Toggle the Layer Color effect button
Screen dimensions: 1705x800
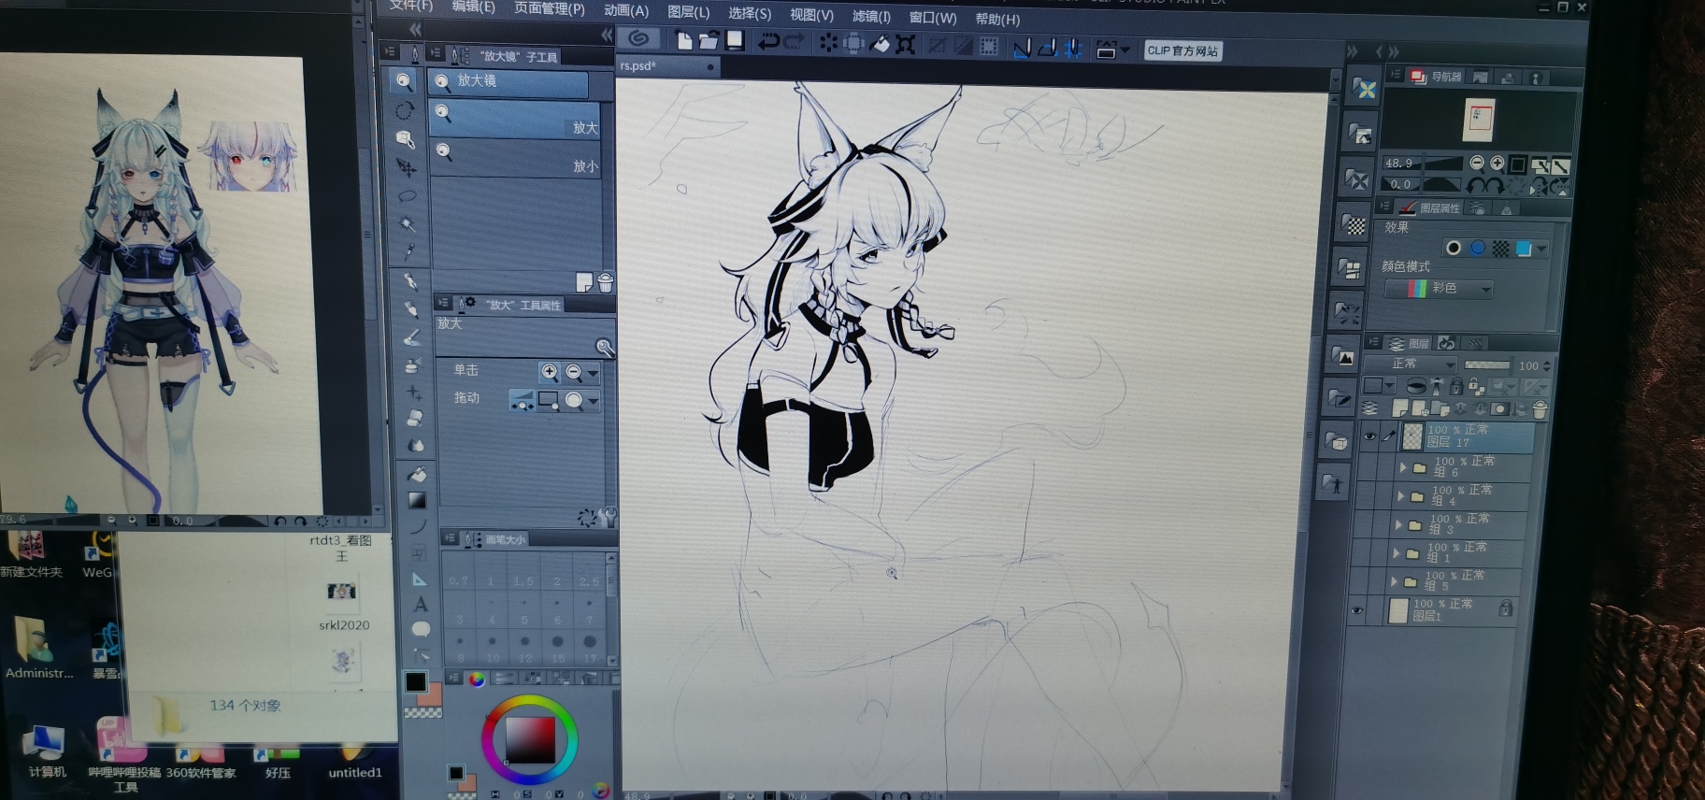(x=1524, y=249)
